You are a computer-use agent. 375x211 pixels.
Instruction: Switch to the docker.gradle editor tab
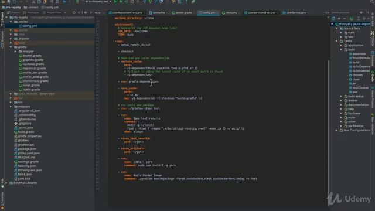pyautogui.click(x=183, y=13)
